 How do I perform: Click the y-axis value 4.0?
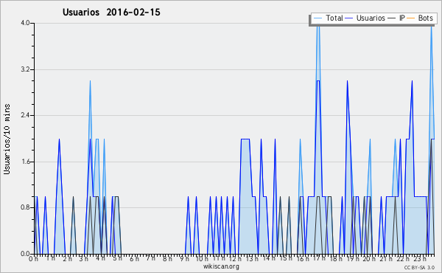click(25, 23)
